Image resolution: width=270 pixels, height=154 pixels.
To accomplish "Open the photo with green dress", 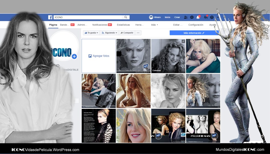I will (x=203, y=56).
